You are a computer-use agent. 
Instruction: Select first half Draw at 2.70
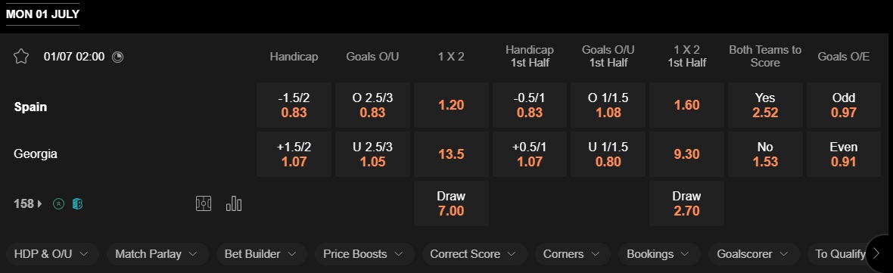coord(686,203)
